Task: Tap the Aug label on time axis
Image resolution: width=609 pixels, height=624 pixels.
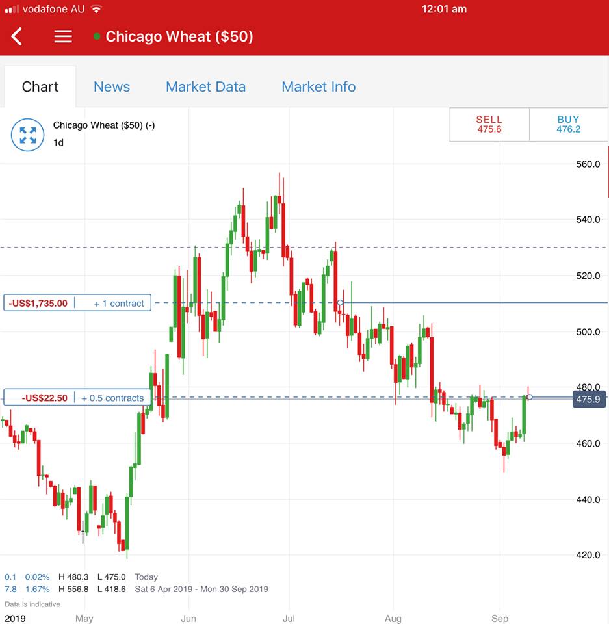Action: tap(393, 618)
